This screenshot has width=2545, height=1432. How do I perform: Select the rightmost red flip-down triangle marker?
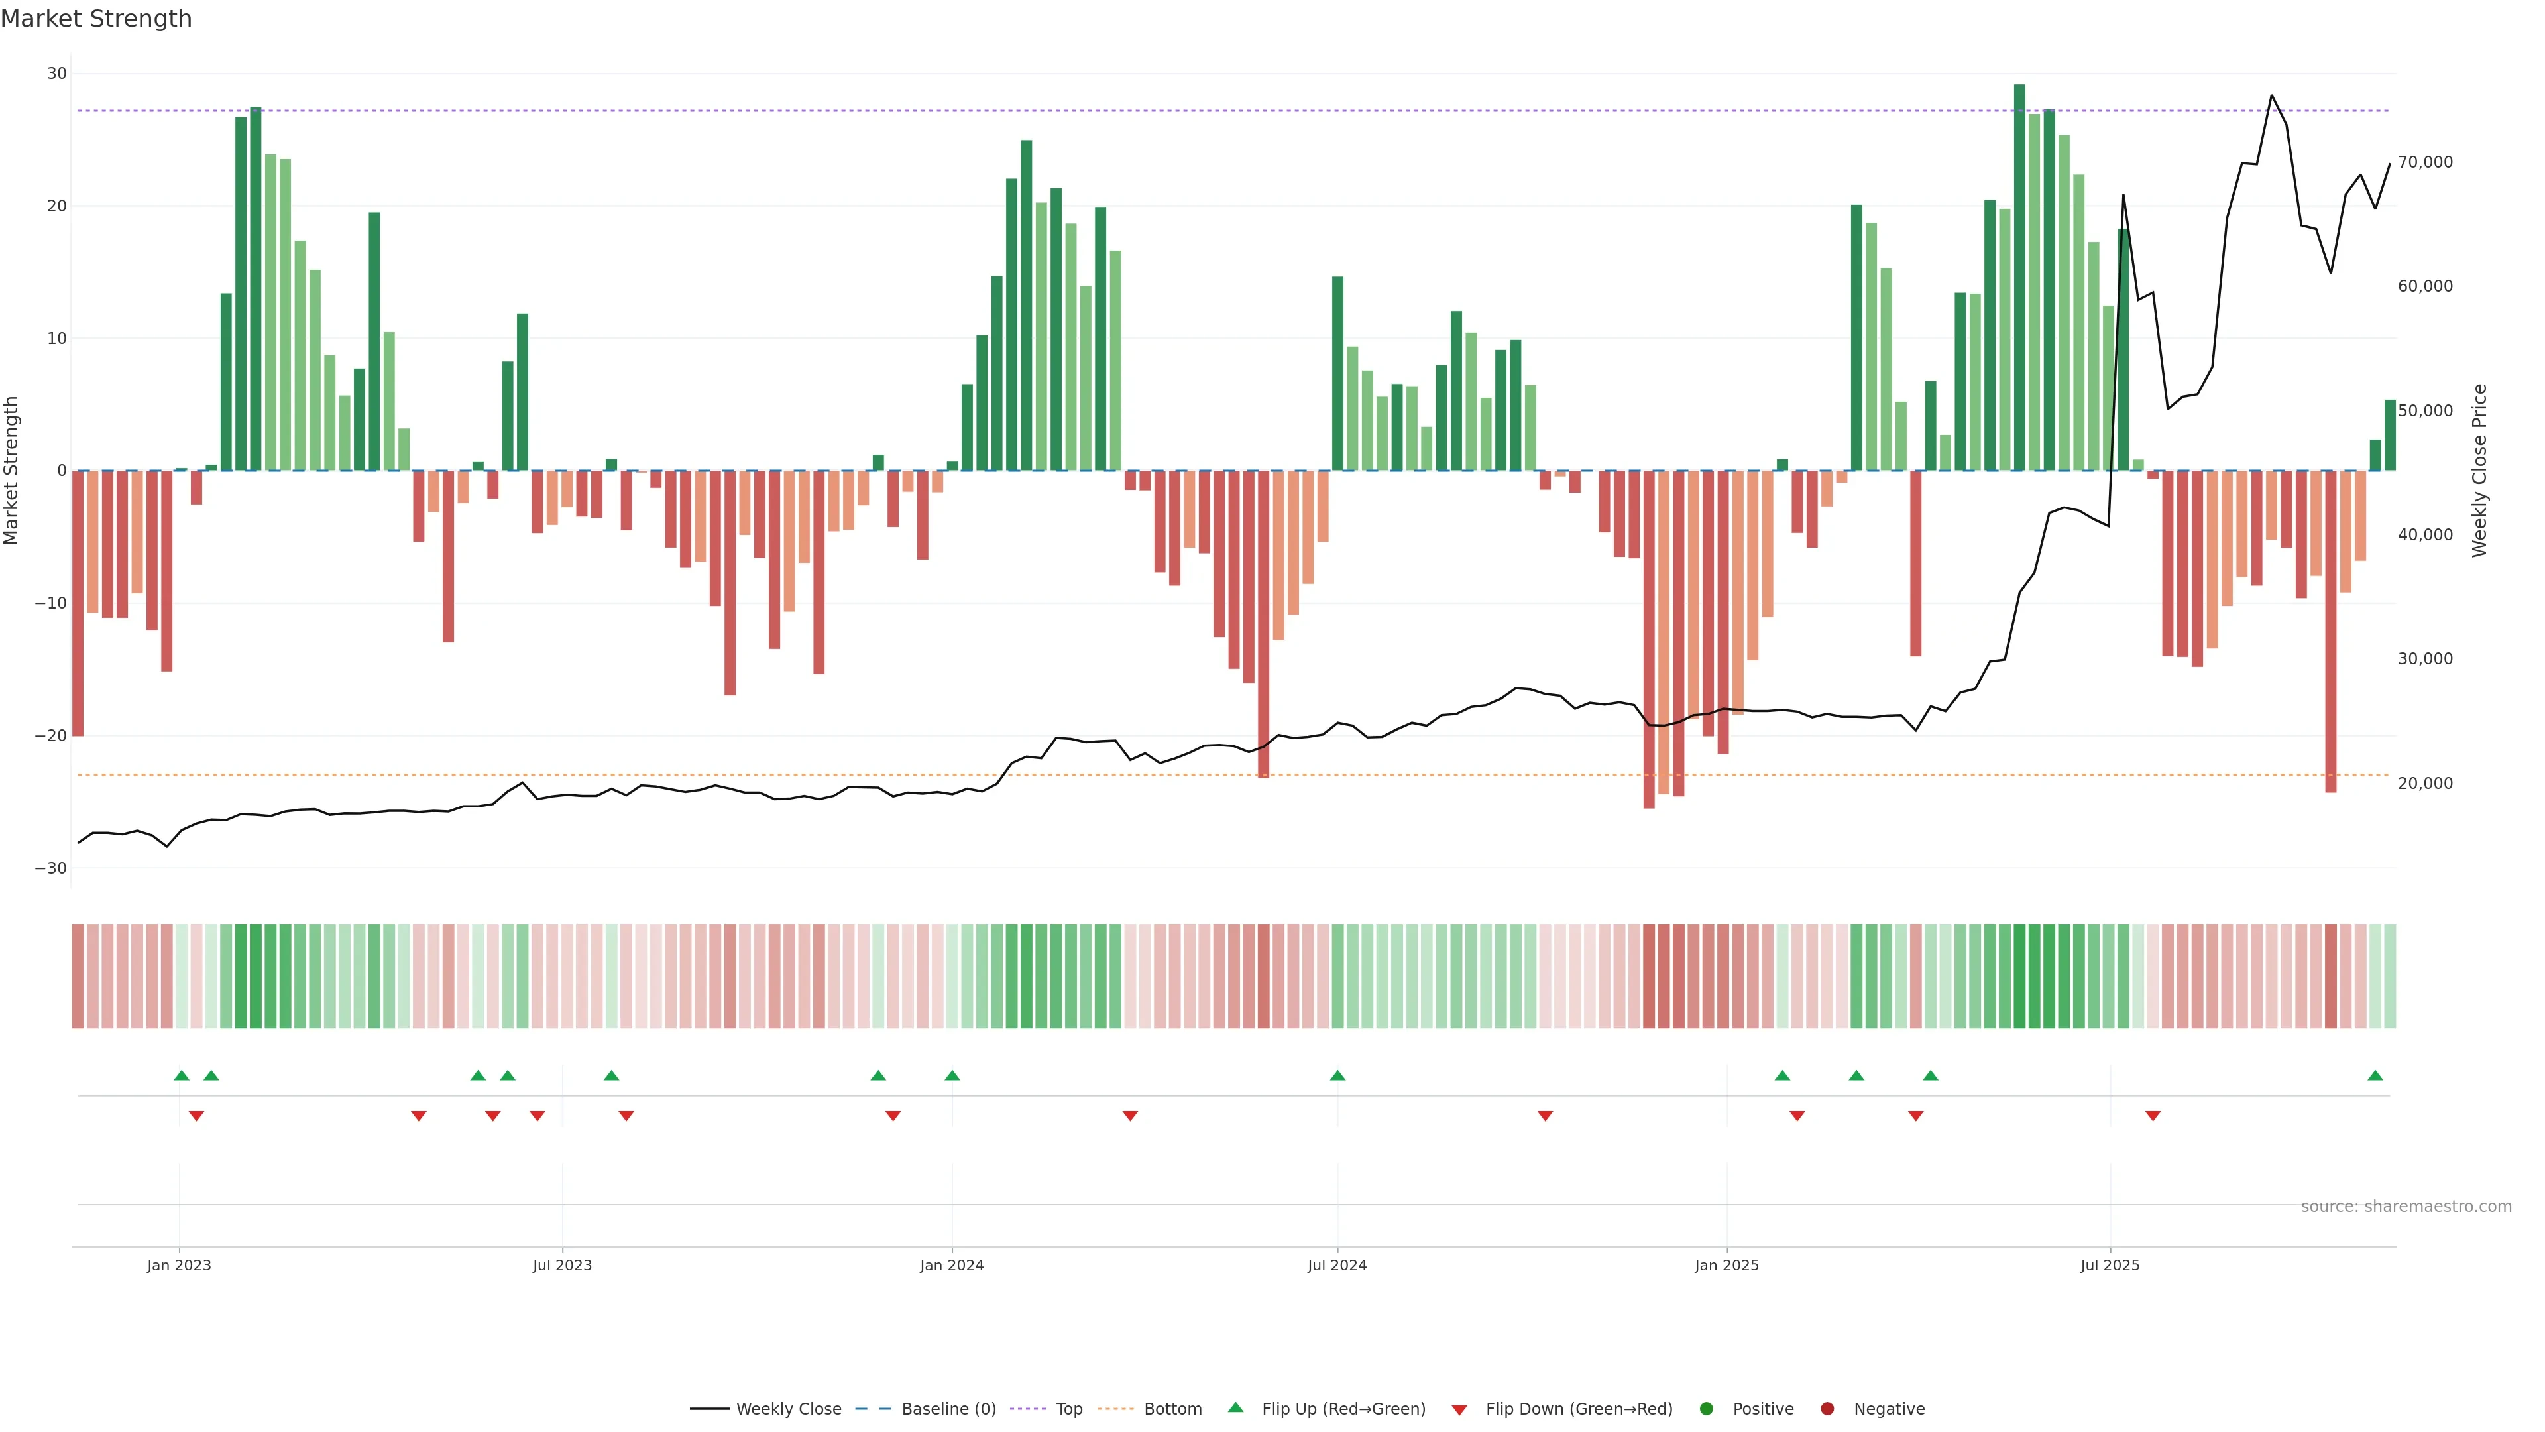click(x=2153, y=1116)
